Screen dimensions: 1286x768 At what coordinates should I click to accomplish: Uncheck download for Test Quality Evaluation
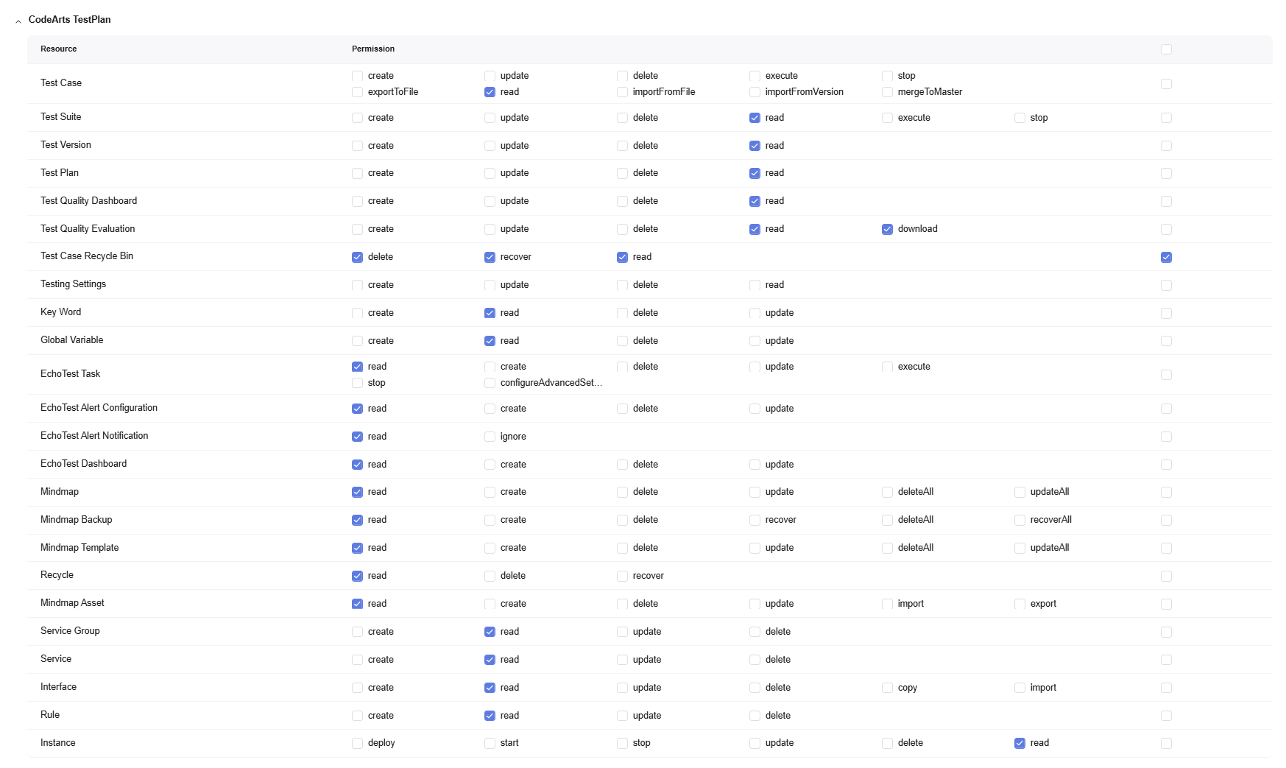[x=887, y=229]
